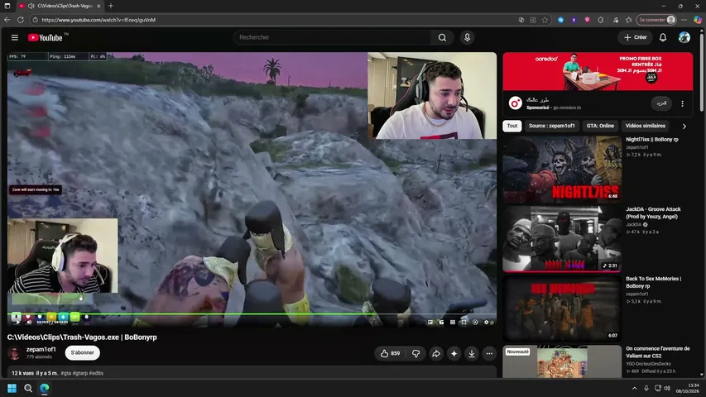Screen dimensions: 706x397
Task: Open the channel avatar next to zepam1of1
Action: click(14, 353)
